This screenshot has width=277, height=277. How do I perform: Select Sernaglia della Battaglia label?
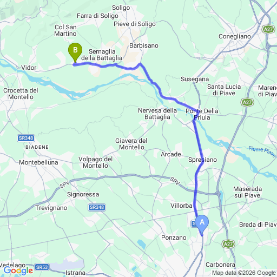tap(102, 55)
